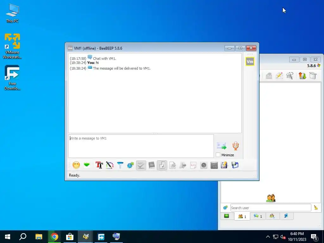Select the users tab showing 1
The image size is (324, 243).
(x=242, y=216)
